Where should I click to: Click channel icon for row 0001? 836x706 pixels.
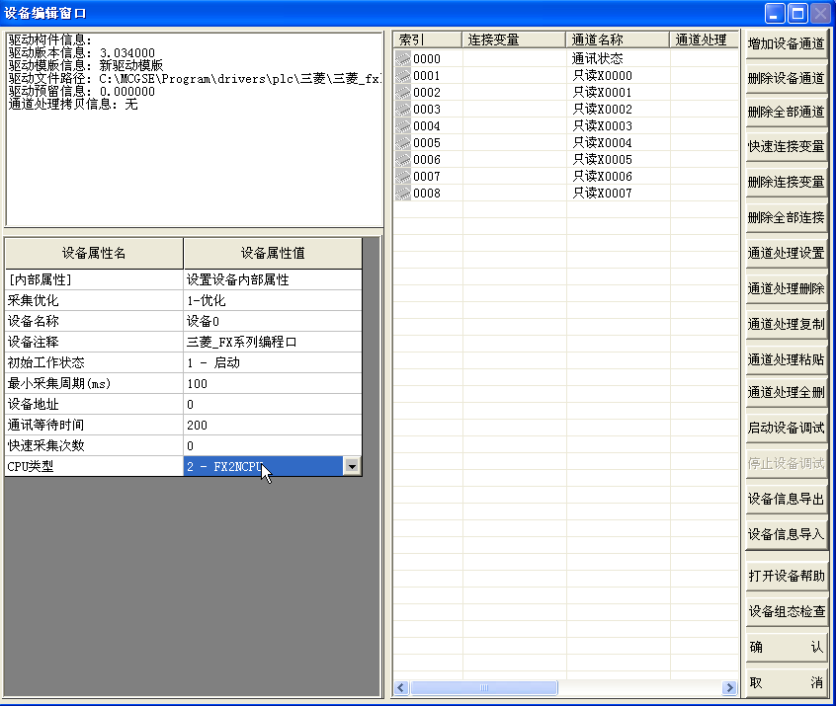tap(402, 76)
